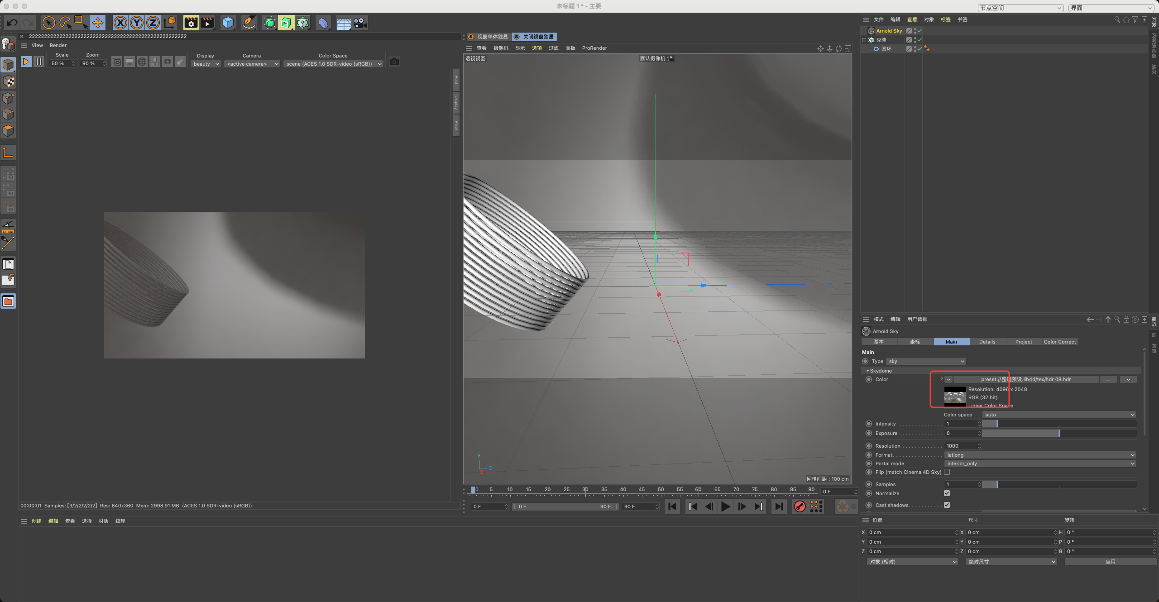This screenshot has width=1159, height=602.
Task: Open the ProRender viewport menu
Action: [x=594, y=48]
